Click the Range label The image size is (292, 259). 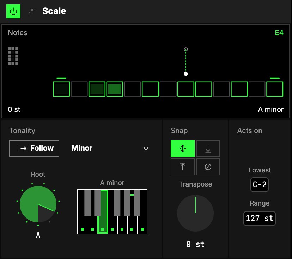260,203
